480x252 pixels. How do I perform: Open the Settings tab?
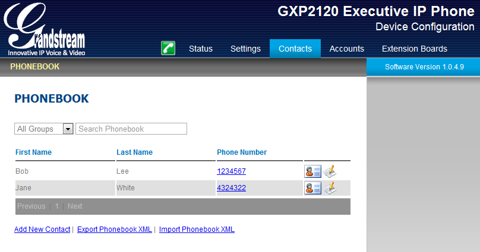[245, 49]
